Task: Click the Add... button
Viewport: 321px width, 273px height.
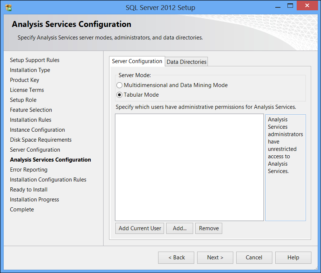Action: point(179,228)
